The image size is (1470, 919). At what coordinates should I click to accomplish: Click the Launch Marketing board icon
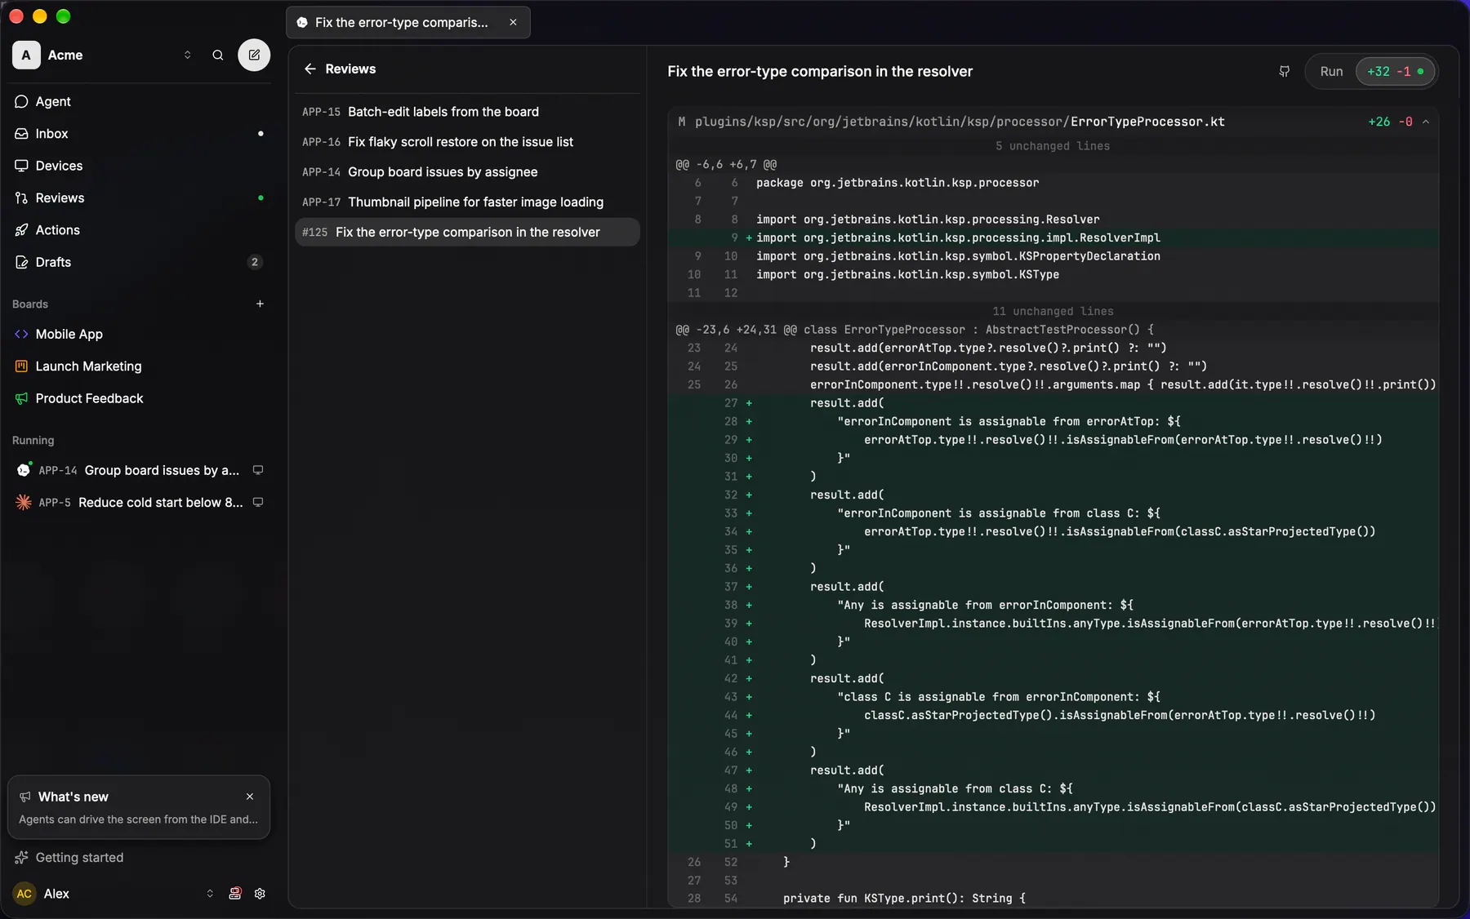[x=22, y=366]
